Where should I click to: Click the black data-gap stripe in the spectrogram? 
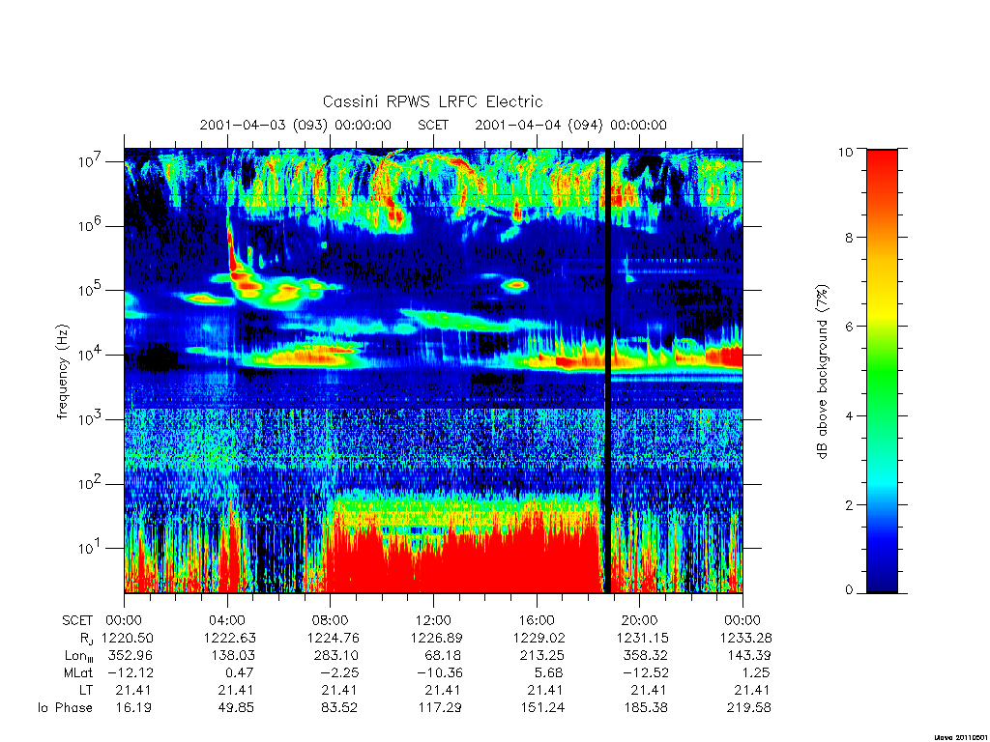608,371
